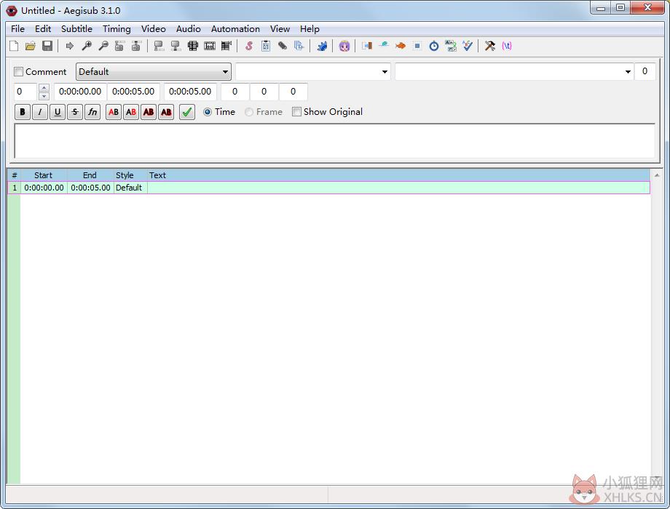The height and width of the screenshot is (509, 670).
Task: Commit changes with green checkmark
Action: point(187,112)
